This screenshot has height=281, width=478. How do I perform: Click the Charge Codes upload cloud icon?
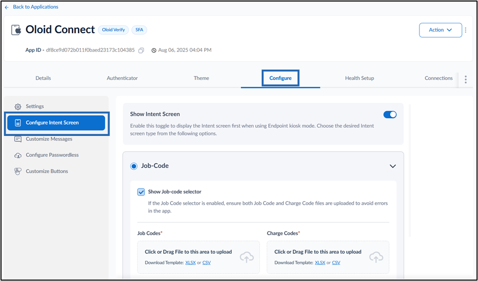[x=376, y=257]
